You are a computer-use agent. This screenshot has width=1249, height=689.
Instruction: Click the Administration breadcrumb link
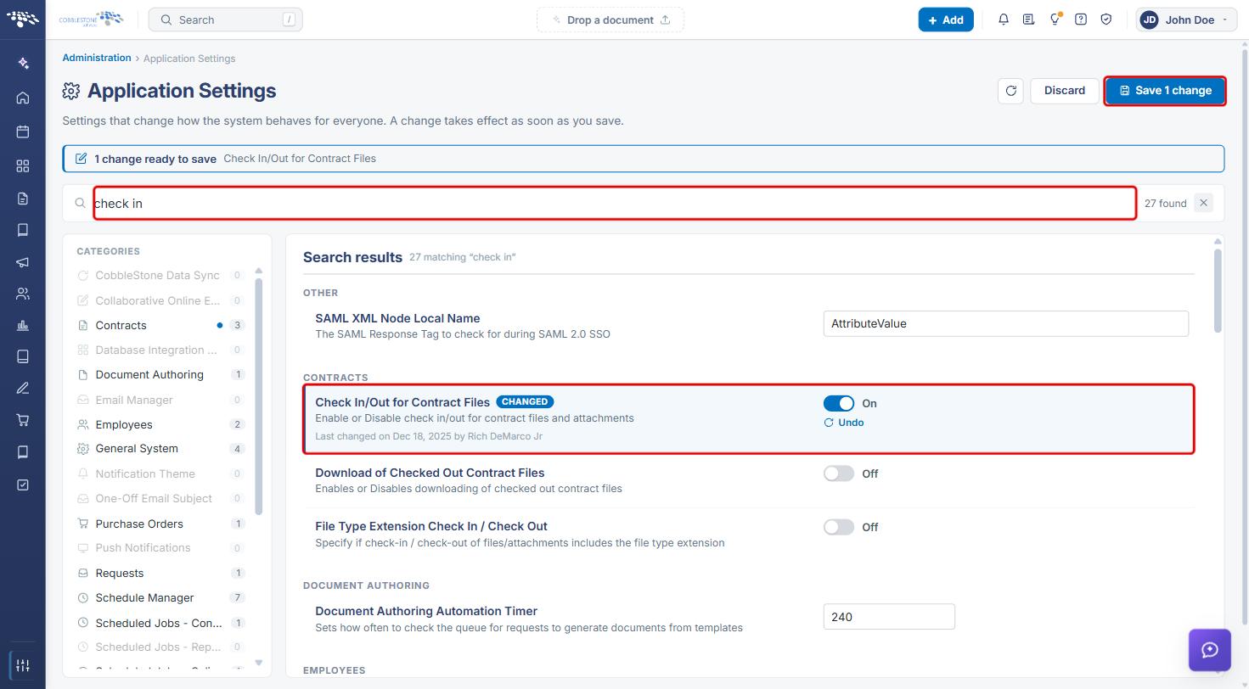point(97,58)
